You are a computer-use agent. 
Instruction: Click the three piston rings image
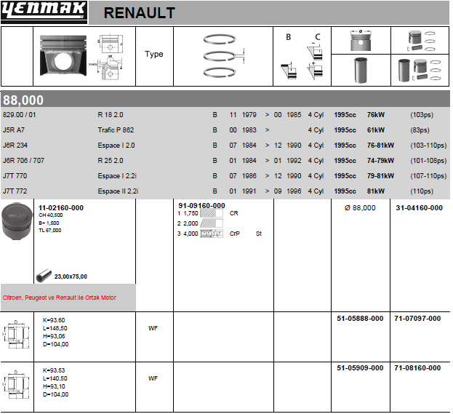pos(223,55)
